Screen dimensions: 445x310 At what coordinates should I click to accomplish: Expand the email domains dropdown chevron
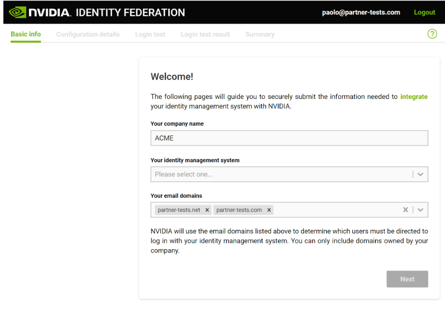tap(420, 210)
